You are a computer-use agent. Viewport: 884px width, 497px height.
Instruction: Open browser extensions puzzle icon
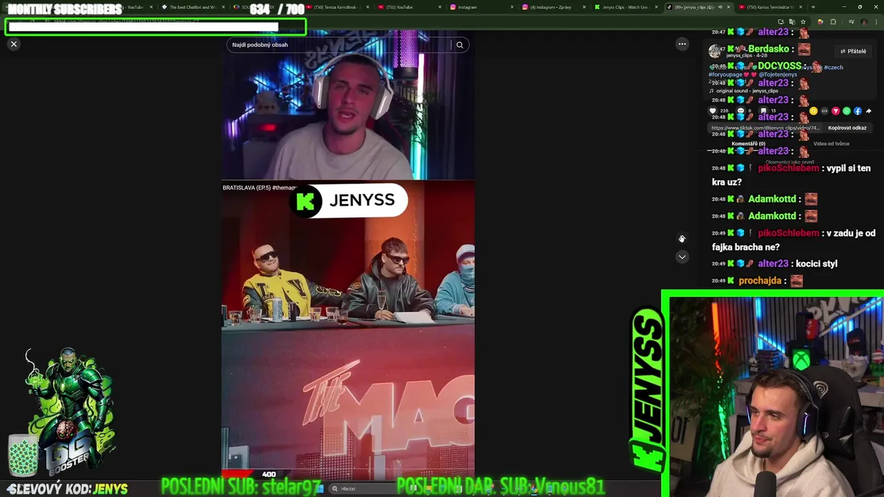[833, 22]
